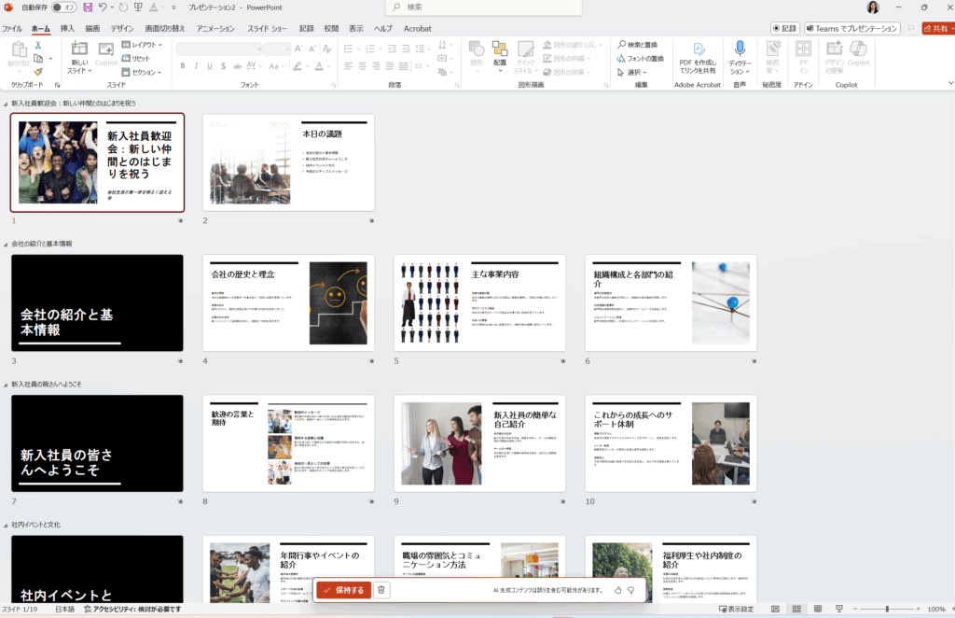Click the Present in Teams button
Image resolution: width=955 pixels, height=618 pixels.
pyautogui.click(x=852, y=28)
